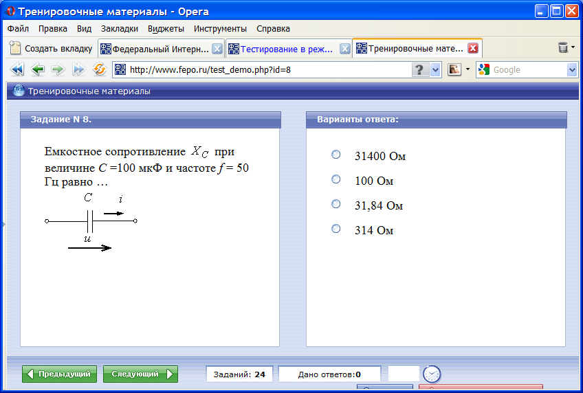
Task: Open the Файл menu
Action: (18, 29)
